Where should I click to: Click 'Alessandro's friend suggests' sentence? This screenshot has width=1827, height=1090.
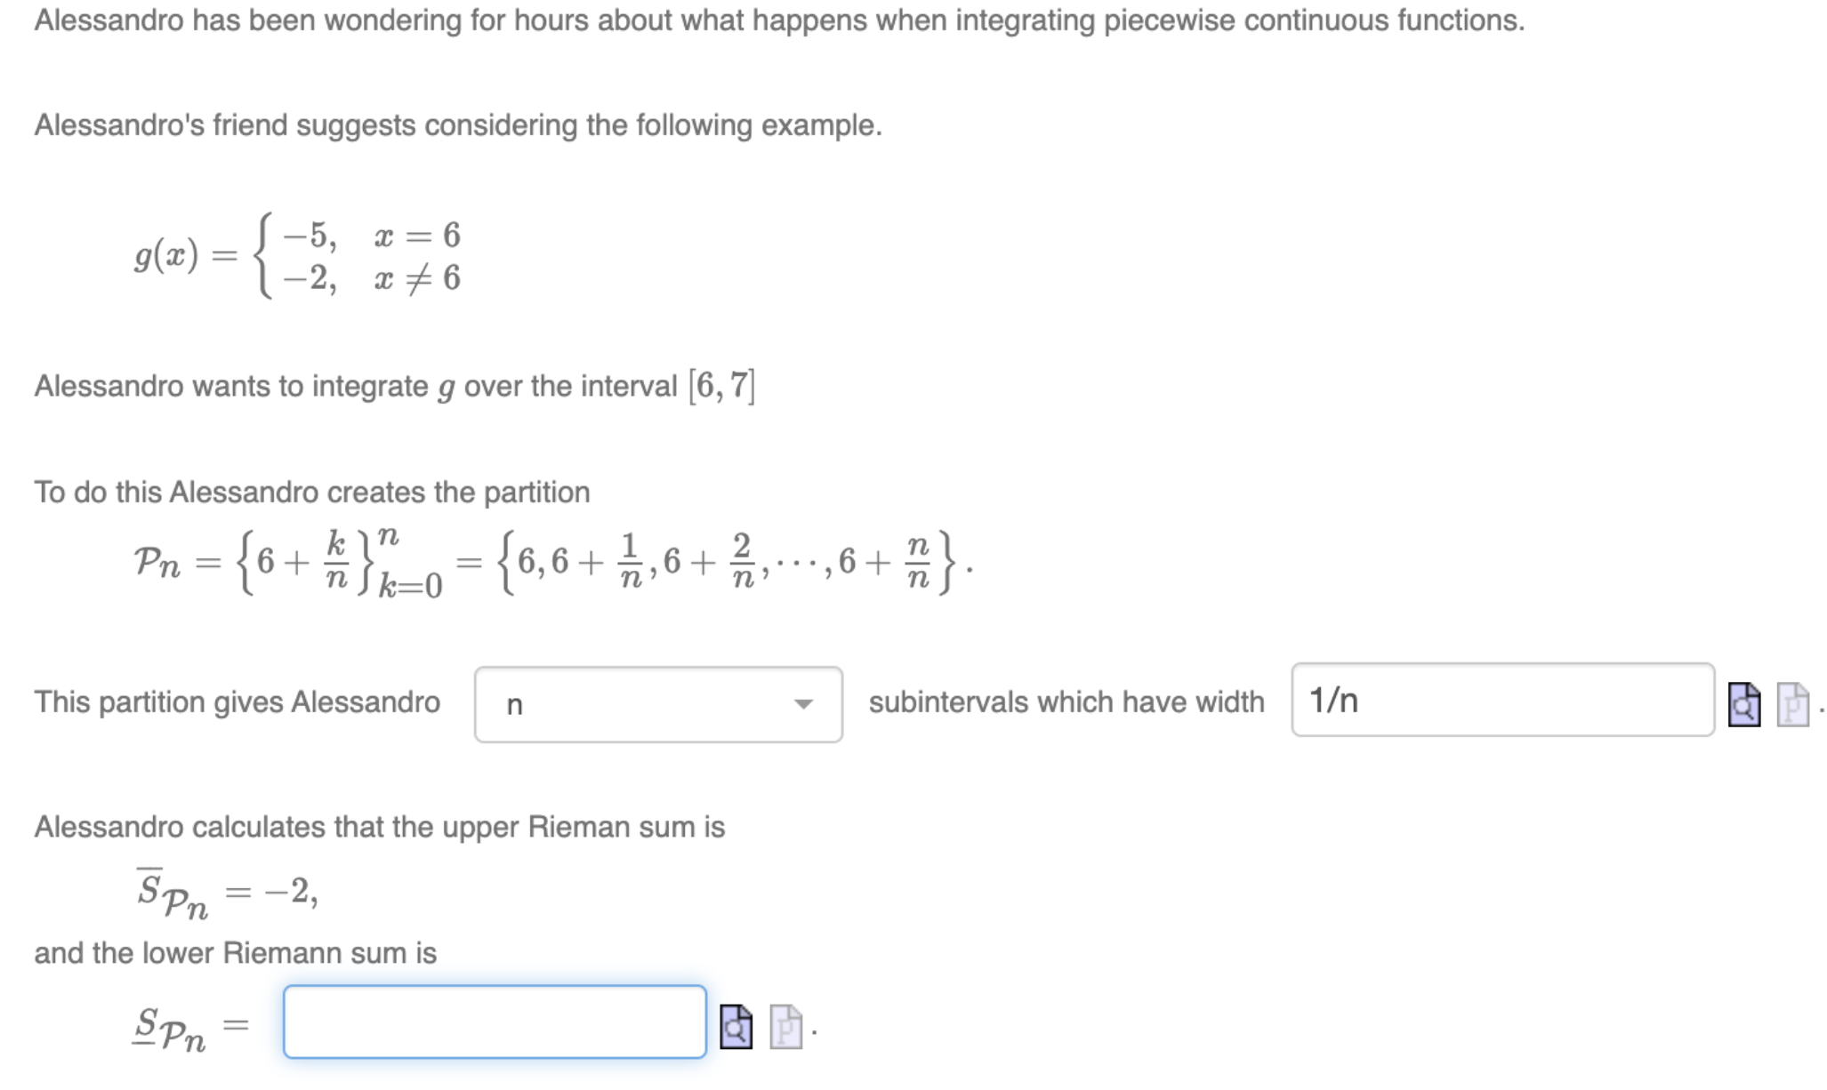click(458, 125)
